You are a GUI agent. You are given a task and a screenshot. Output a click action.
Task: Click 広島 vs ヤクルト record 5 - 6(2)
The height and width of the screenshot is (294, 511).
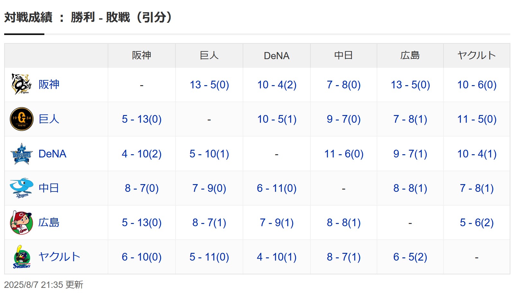pos(477,223)
